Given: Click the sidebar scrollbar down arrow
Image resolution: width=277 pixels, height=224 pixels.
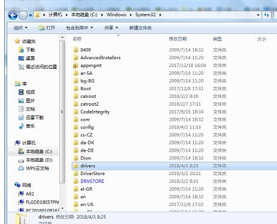Looking at the screenshot, I should pos(62,208).
